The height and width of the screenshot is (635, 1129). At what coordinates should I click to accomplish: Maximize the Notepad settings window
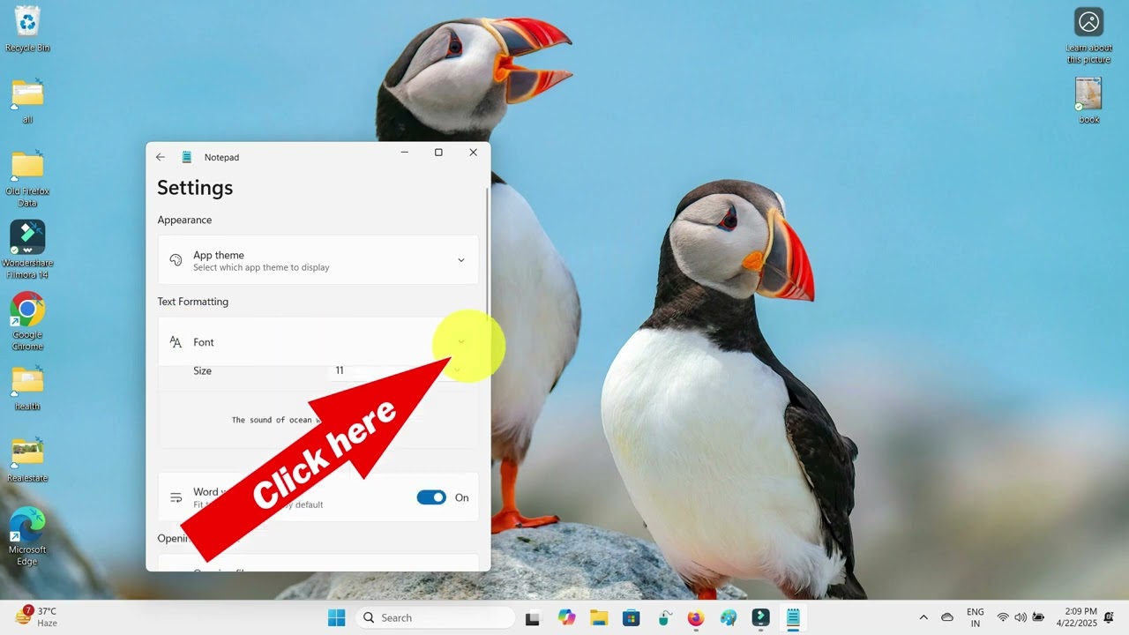point(438,153)
